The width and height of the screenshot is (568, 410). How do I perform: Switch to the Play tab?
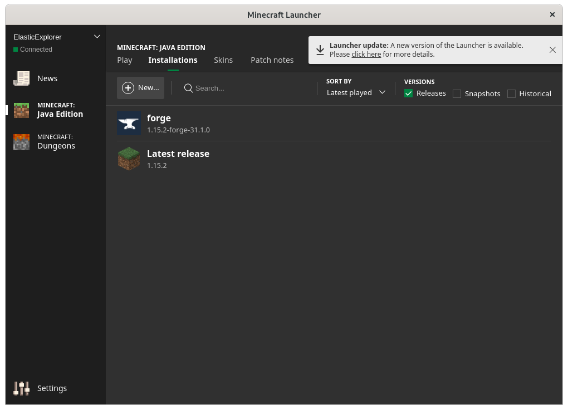[x=125, y=60]
